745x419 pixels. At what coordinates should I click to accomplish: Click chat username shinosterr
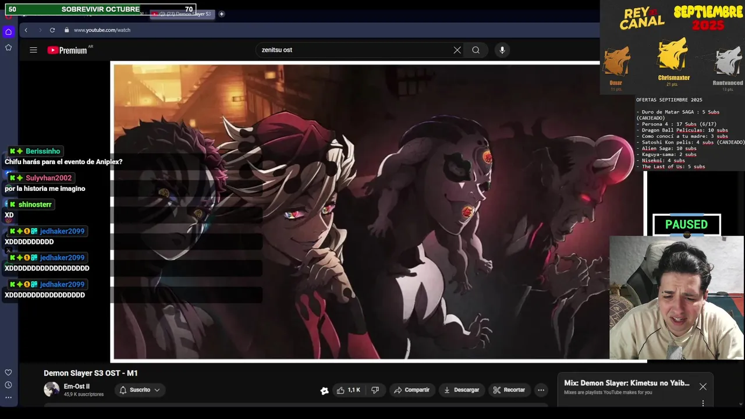35,204
